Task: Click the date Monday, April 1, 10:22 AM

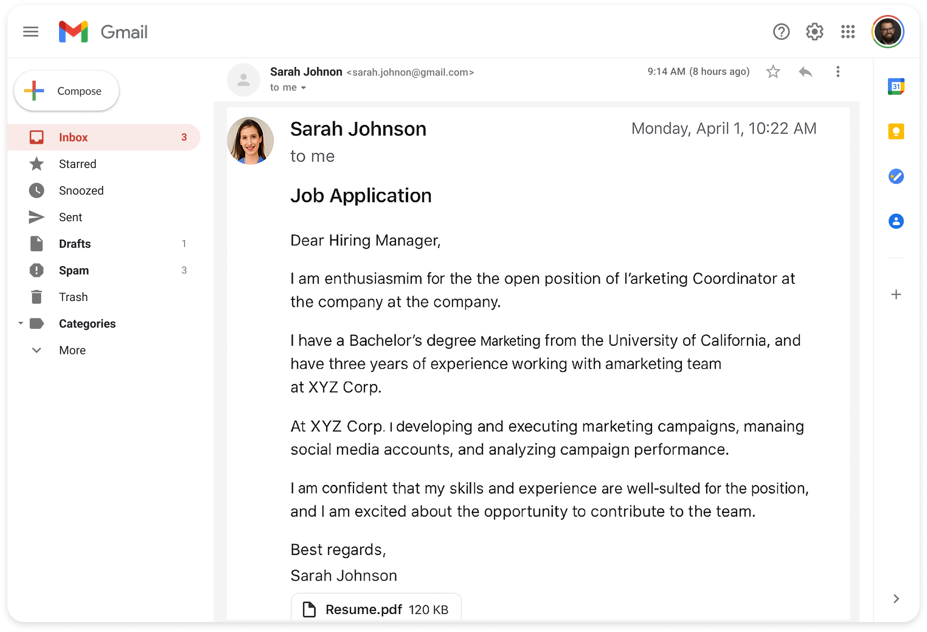Action: click(x=724, y=128)
